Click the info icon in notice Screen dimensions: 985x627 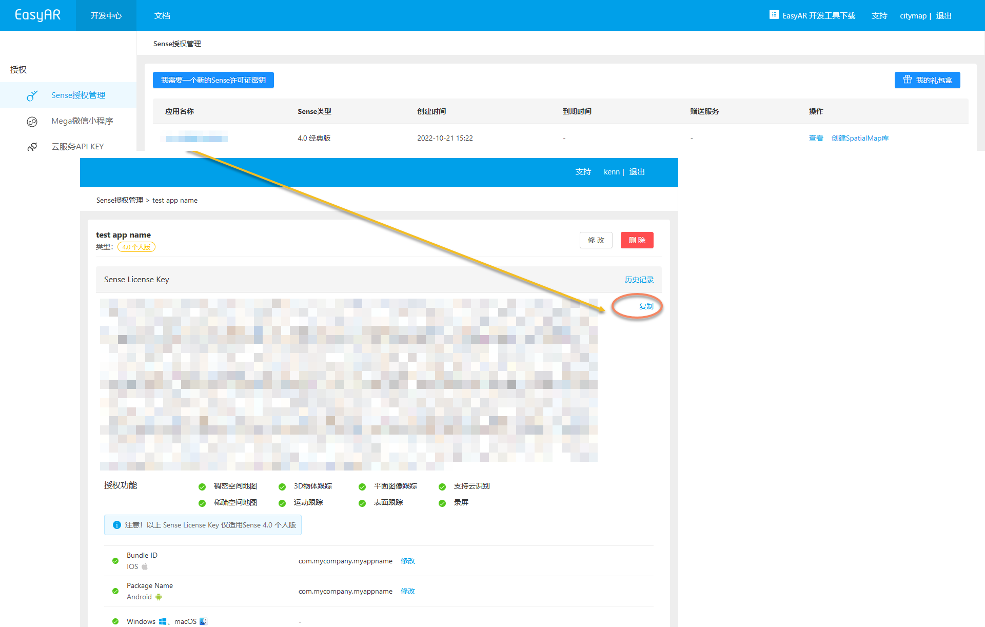click(117, 525)
